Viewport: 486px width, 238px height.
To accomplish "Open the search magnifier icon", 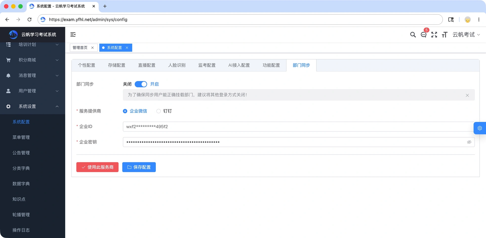I will (413, 35).
